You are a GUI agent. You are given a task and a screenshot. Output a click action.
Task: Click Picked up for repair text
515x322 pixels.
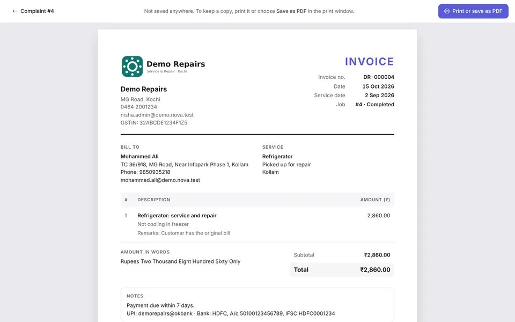point(286,165)
